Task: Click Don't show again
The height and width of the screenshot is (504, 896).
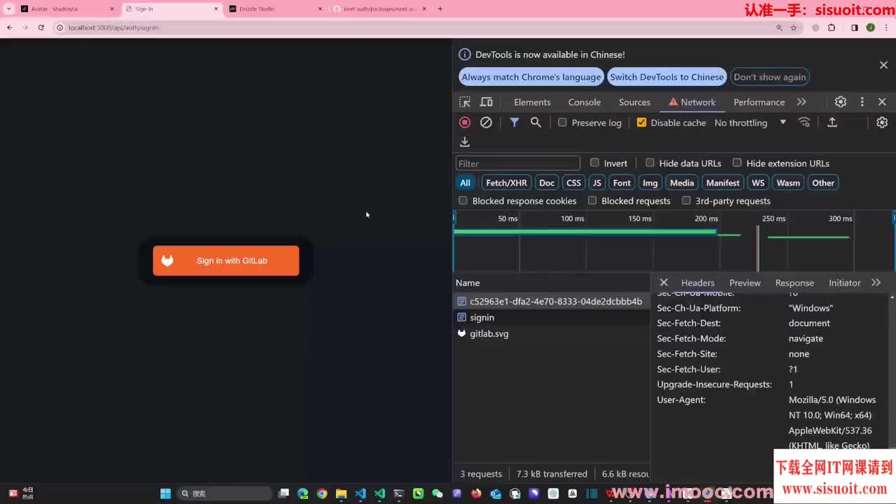Action: pos(770,77)
